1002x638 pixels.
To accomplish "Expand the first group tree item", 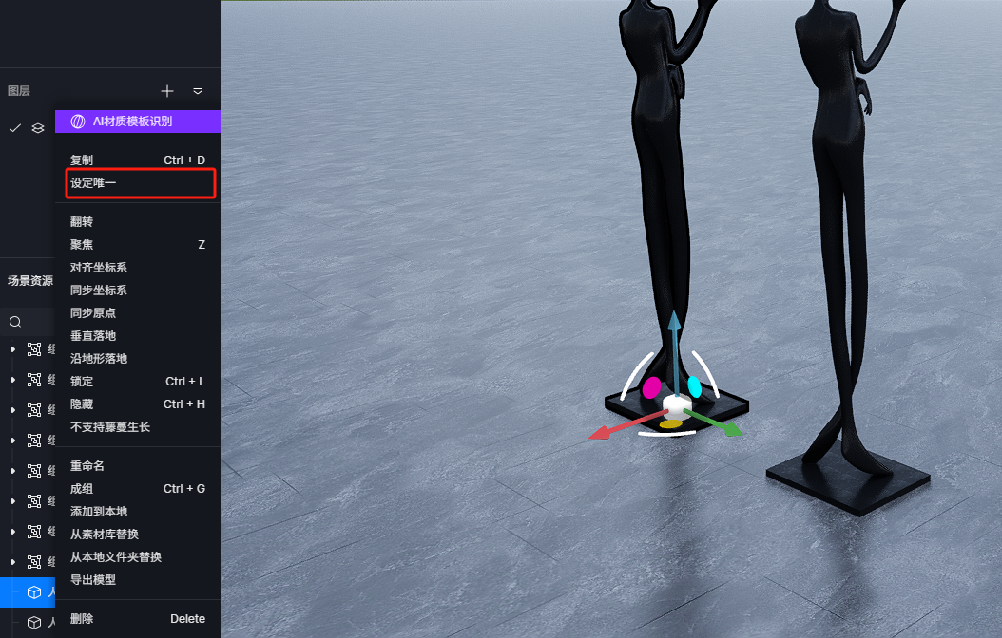I will point(12,349).
